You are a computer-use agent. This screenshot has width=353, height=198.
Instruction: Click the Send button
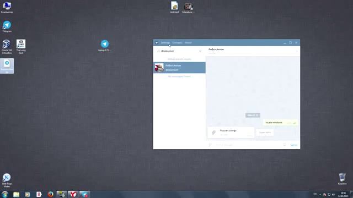pyautogui.click(x=294, y=145)
